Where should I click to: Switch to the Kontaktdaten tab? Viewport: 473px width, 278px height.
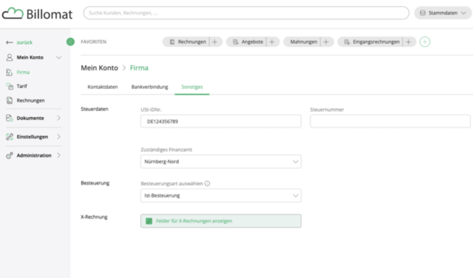pyautogui.click(x=103, y=87)
